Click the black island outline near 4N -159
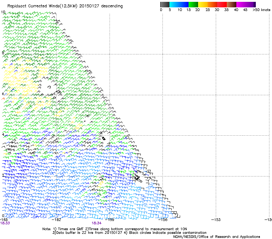 (x=104, y=138)
